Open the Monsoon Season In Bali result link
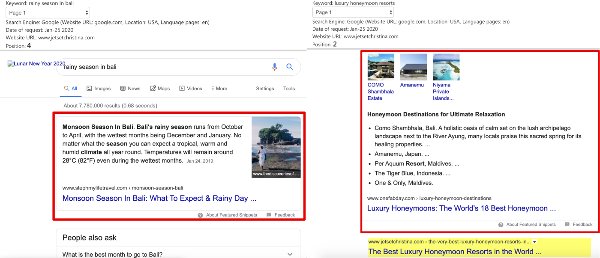 click(159, 198)
